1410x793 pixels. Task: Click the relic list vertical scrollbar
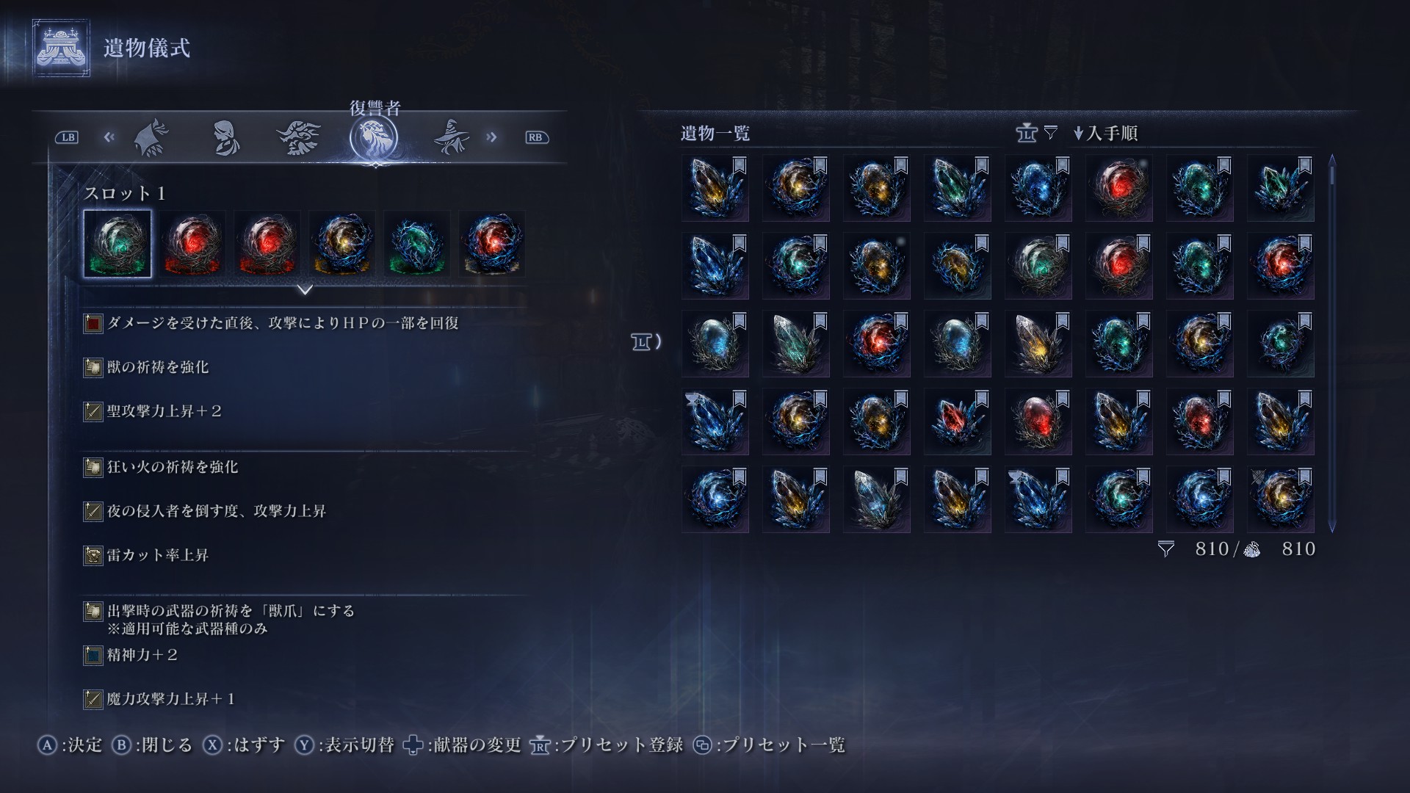pos(1331,343)
